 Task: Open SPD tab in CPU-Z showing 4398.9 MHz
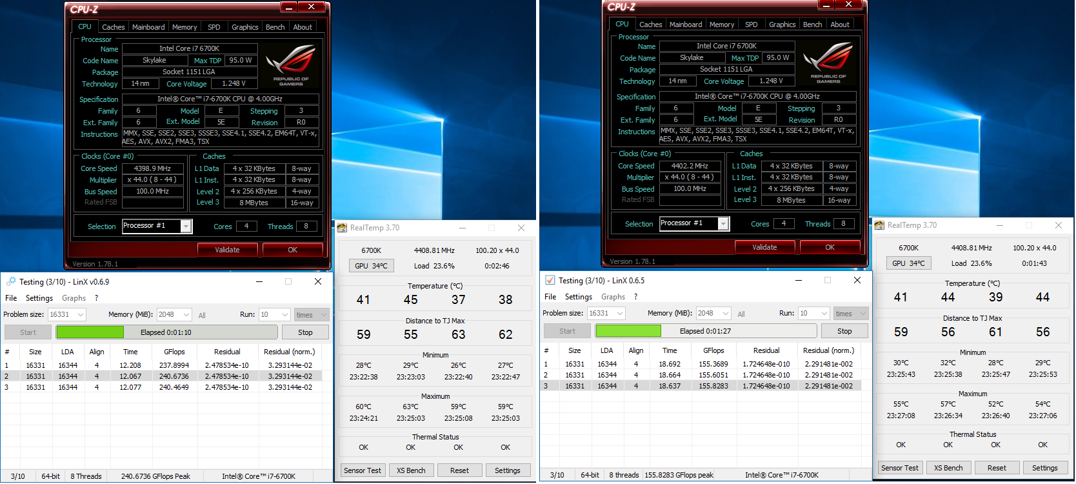coord(214,27)
